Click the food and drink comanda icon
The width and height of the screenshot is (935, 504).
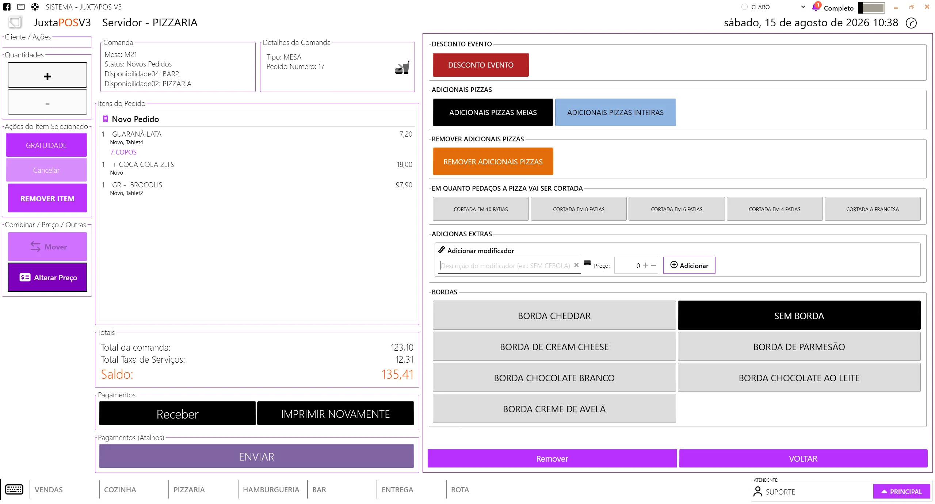(x=402, y=68)
